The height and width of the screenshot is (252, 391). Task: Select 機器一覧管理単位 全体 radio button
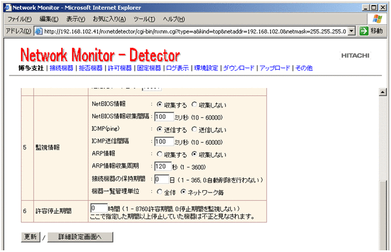pos(159,191)
